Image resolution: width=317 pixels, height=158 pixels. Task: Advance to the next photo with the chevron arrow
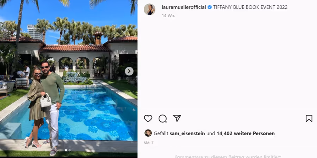(129, 71)
